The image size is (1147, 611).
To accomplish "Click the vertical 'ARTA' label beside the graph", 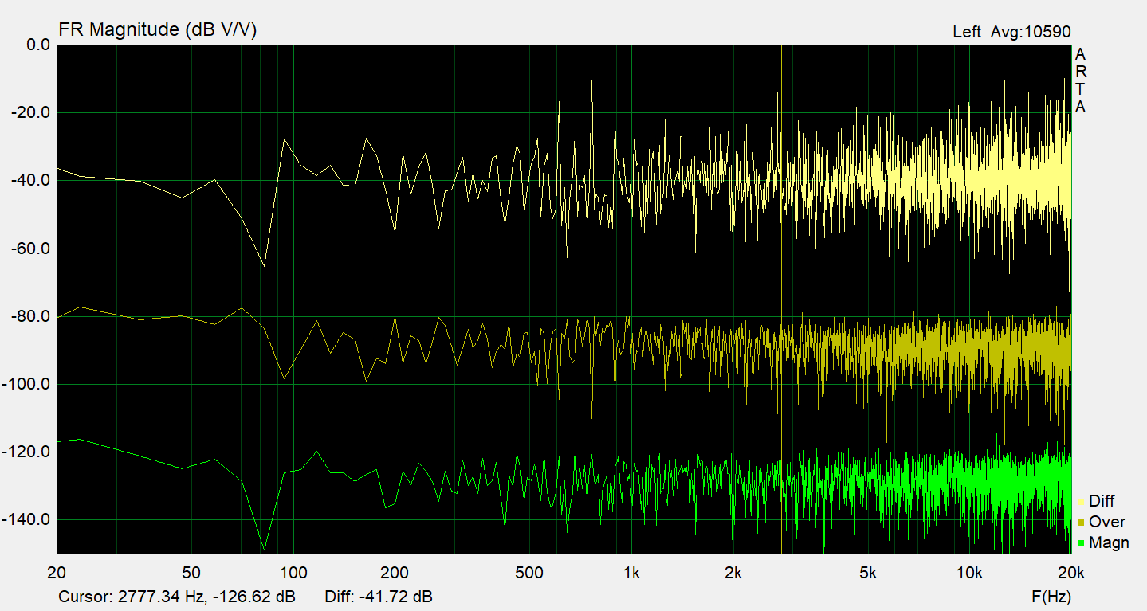I will [x=1080, y=80].
